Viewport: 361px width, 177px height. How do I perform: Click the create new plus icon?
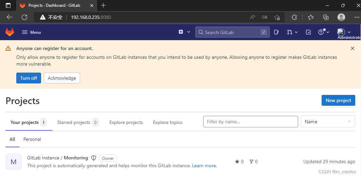click(x=181, y=32)
